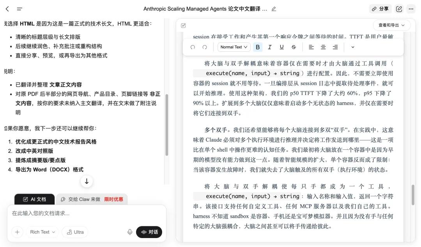Toggle strikethrough formatting
Image resolution: width=421 pixels, height=247 pixels.
[x=294, y=47]
